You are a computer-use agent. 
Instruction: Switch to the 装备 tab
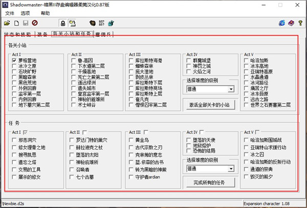(x=42, y=34)
